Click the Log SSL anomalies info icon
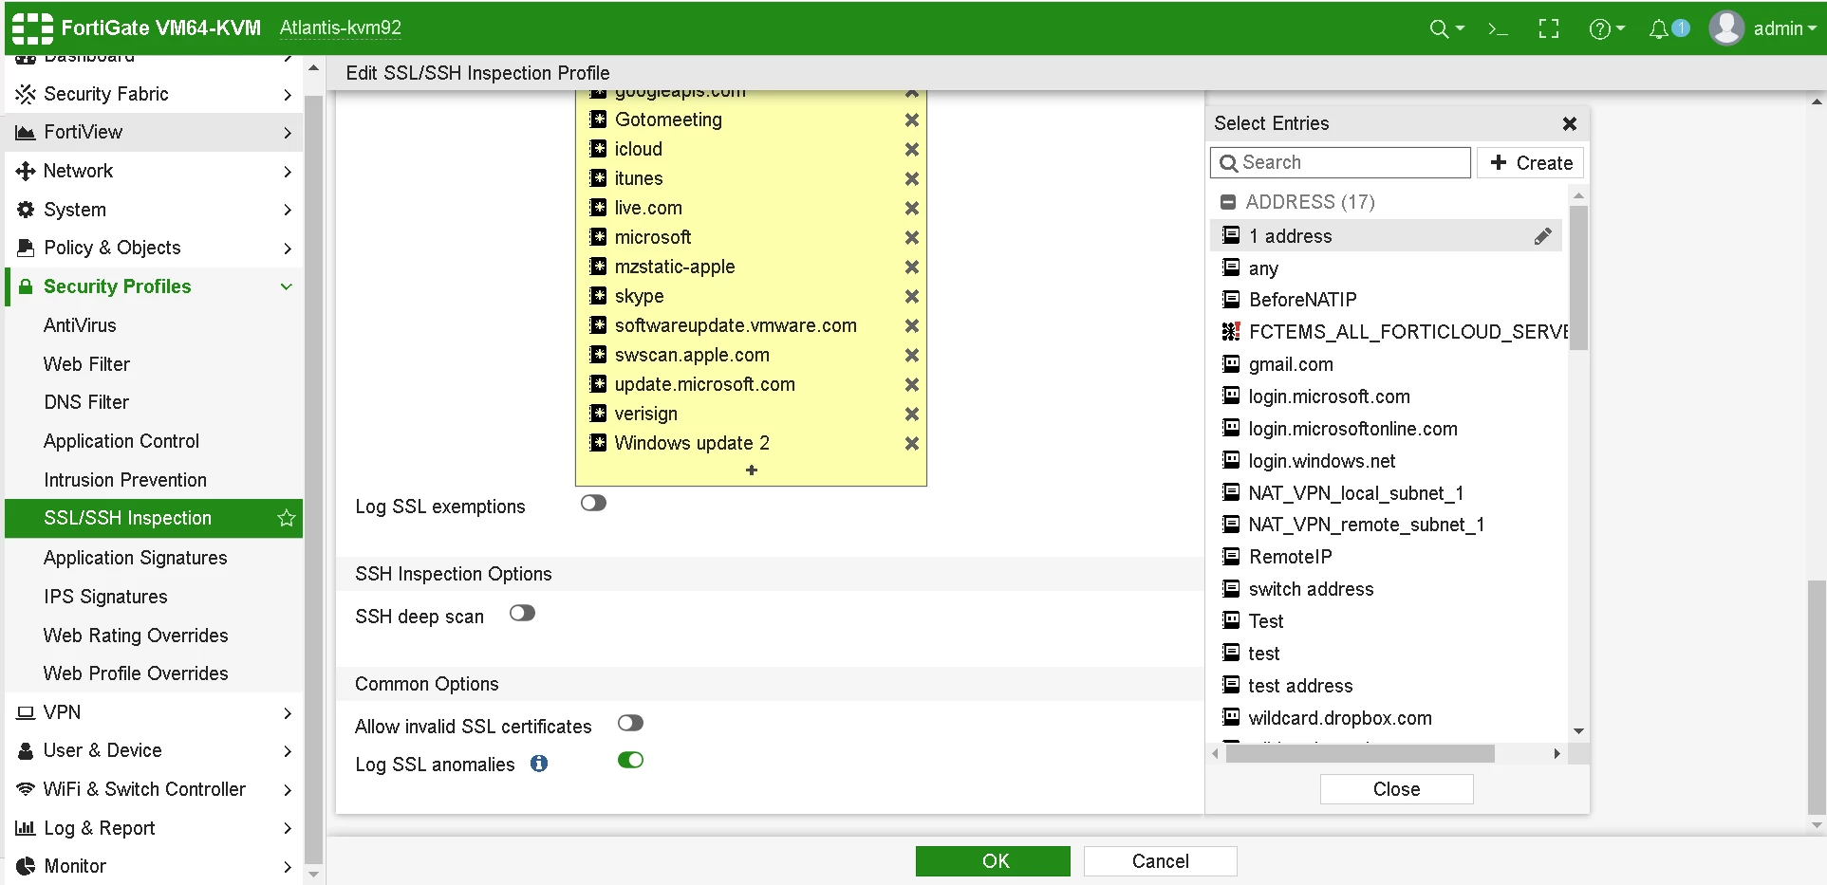This screenshot has width=1827, height=885. click(x=539, y=764)
